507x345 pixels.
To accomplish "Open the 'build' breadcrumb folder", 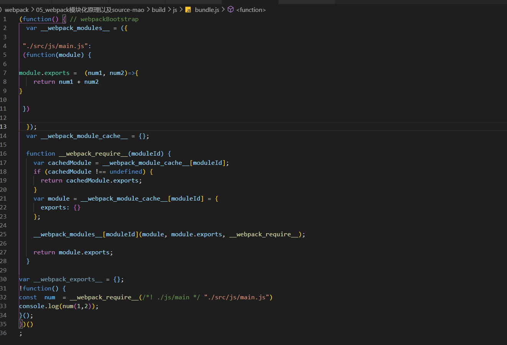I will pyautogui.click(x=158, y=10).
